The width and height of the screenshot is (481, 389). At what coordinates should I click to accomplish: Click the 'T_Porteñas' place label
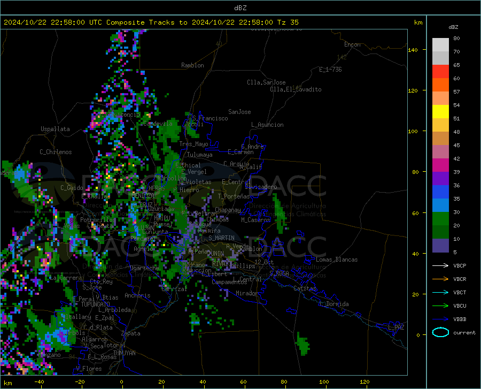(x=234, y=196)
